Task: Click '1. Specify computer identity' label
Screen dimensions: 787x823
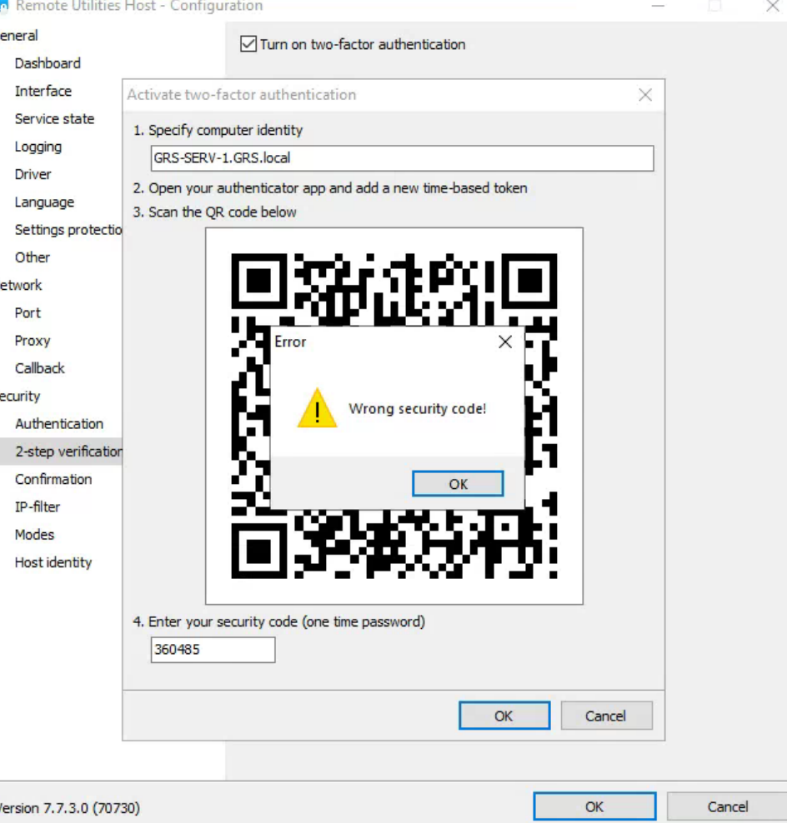Action: pos(218,130)
